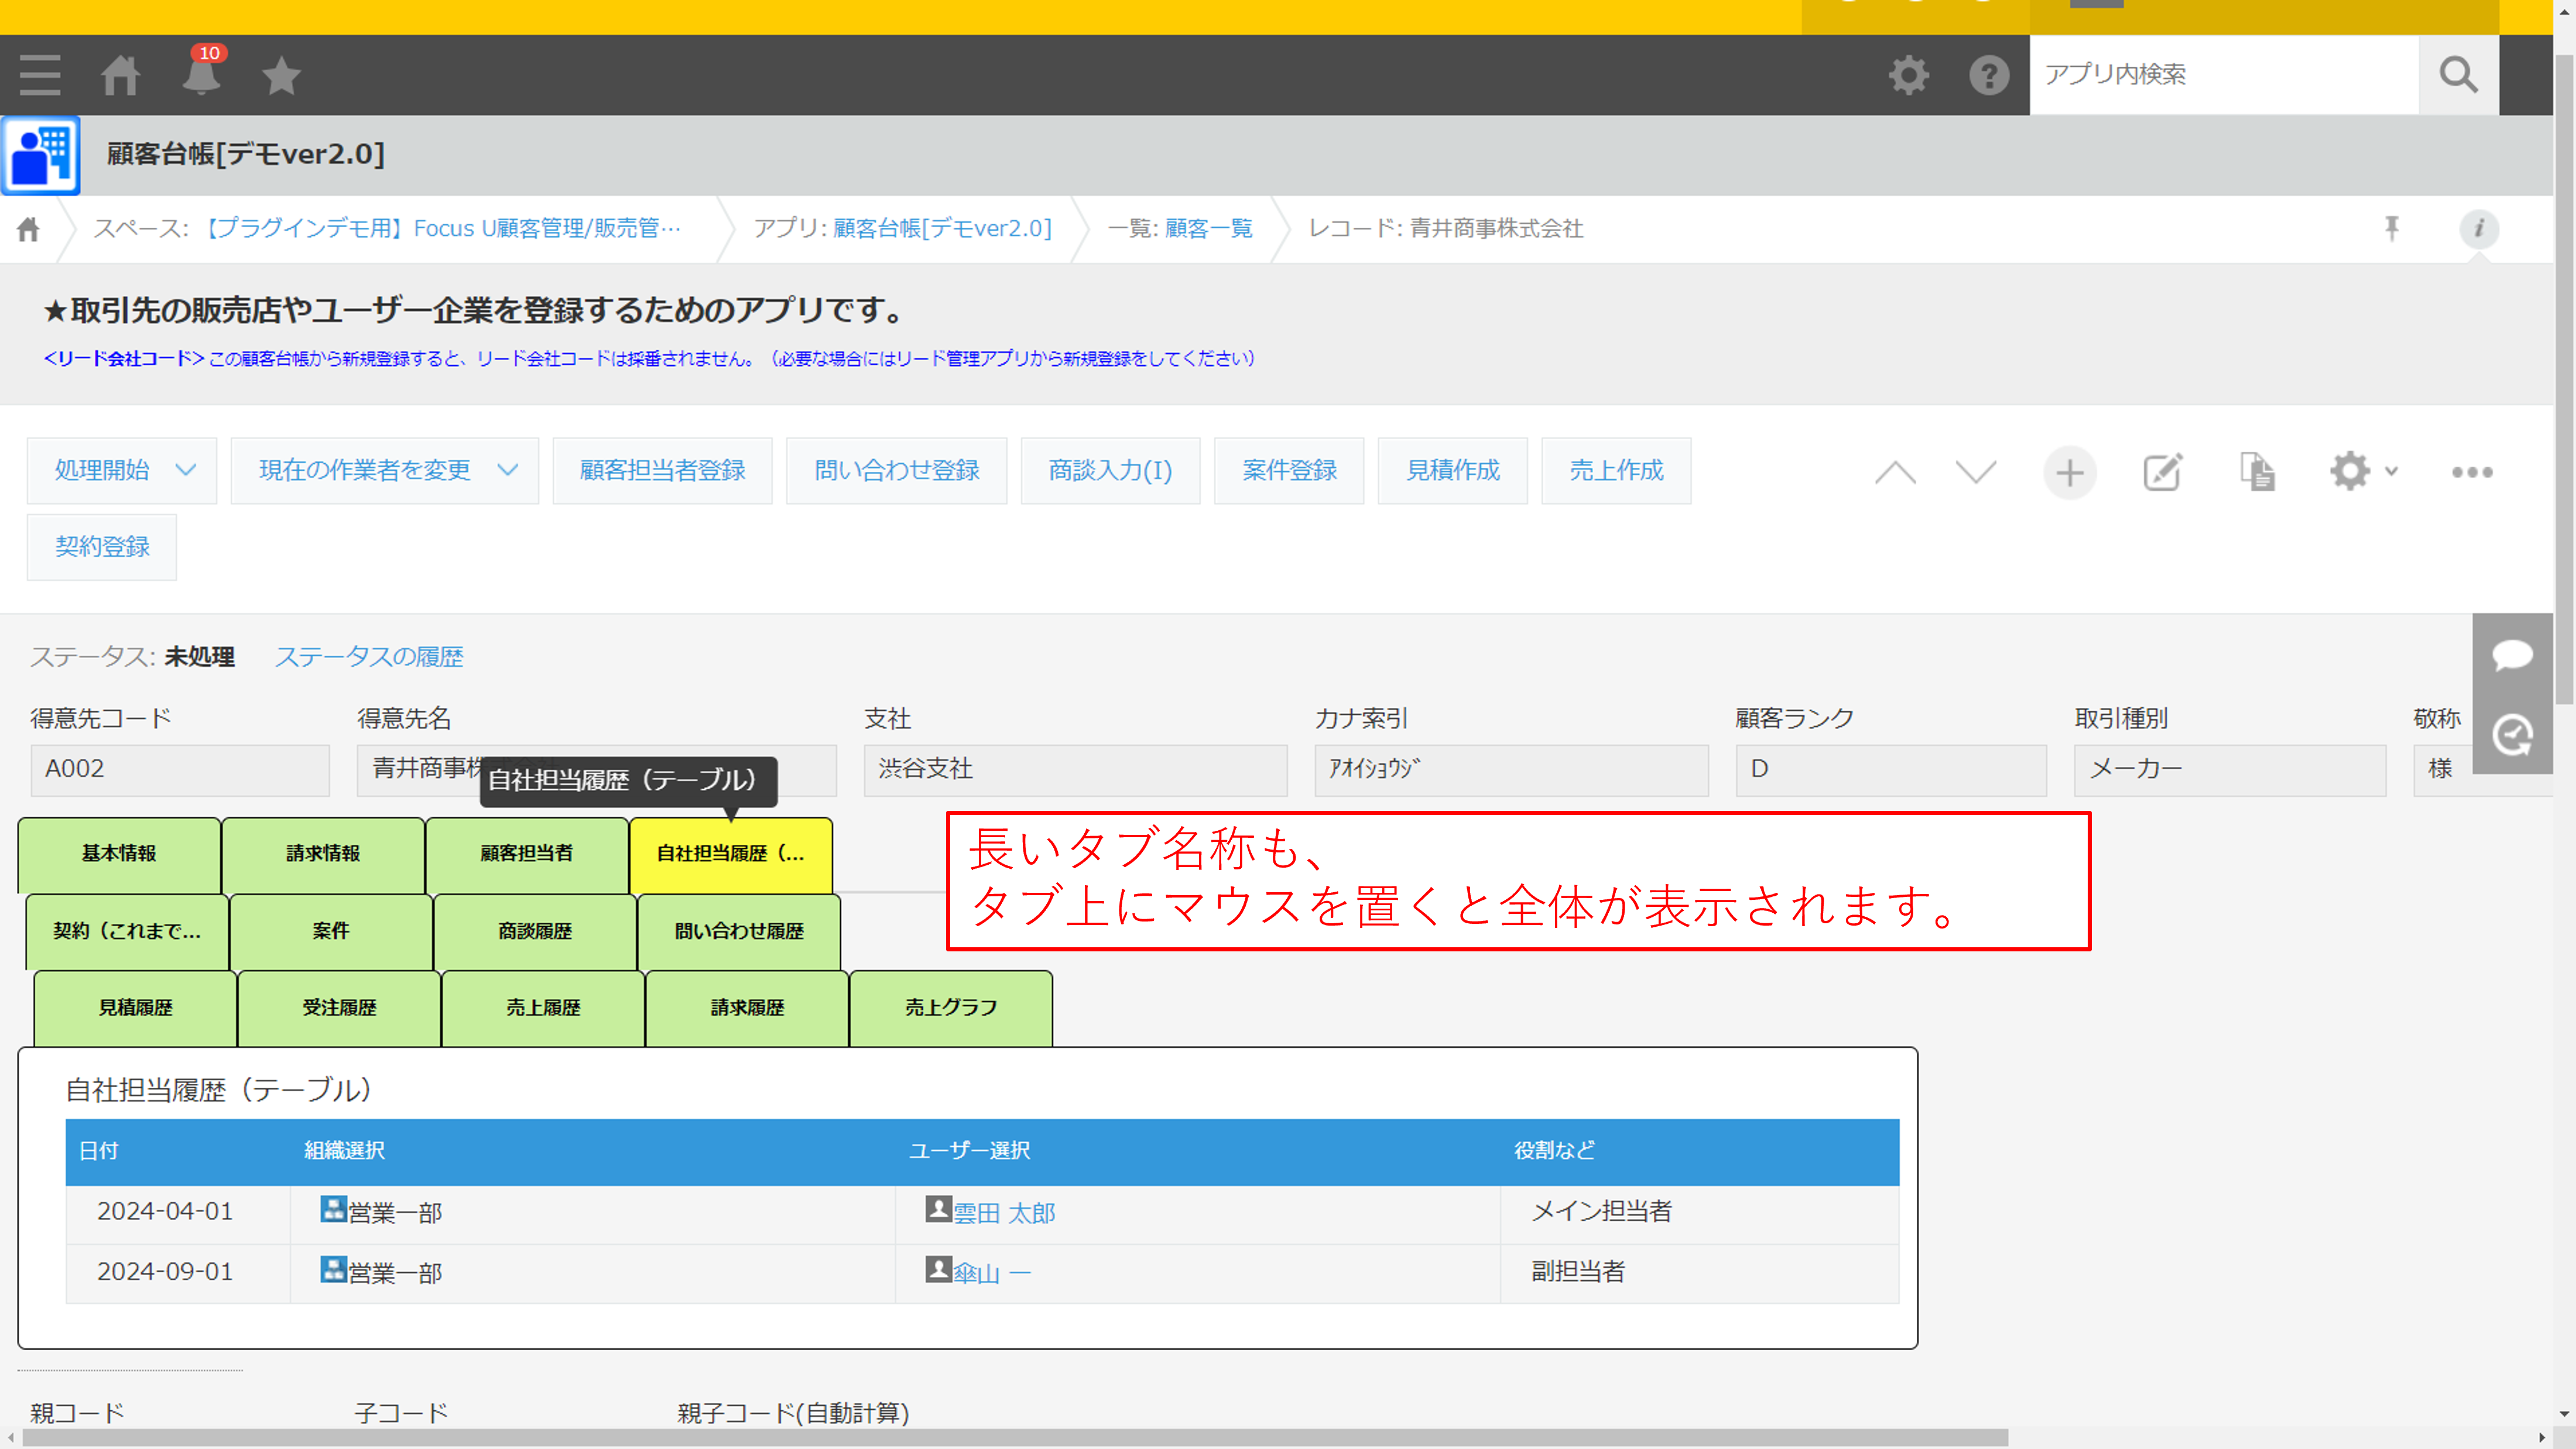Click 見積作成 button
This screenshot has height=1449, width=2576.
[1452, 470]
